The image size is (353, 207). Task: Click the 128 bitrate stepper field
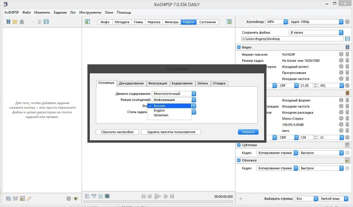(309, 137)
